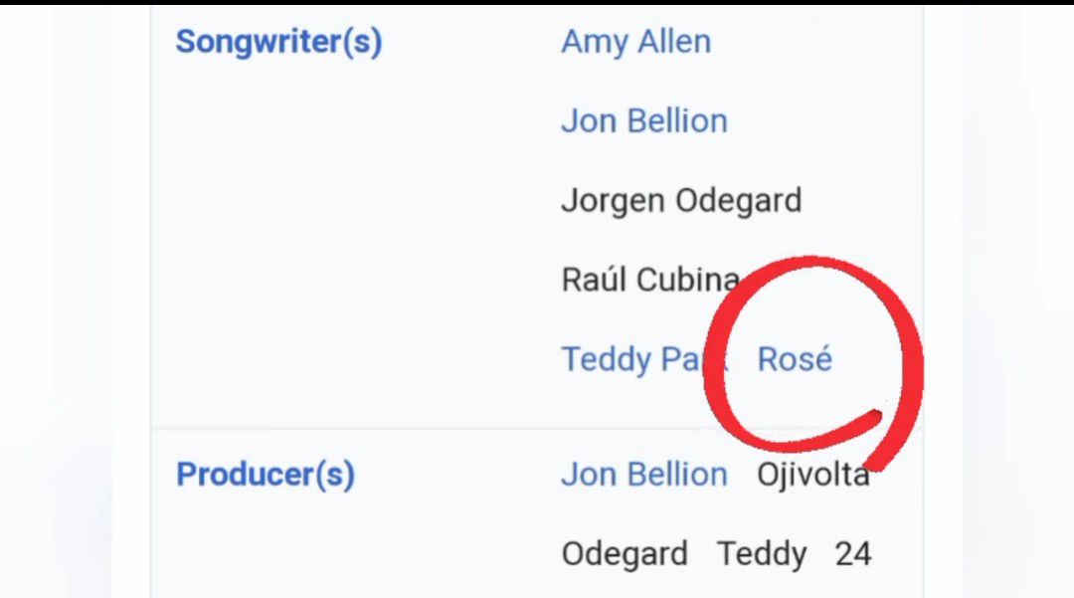This screenshot has width=1074, height=598.
Task: Open the Amy Allen songwriter link
Action: point(635,42)
